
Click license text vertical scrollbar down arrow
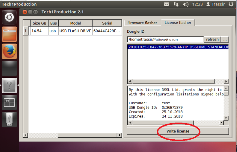point(226,118)
